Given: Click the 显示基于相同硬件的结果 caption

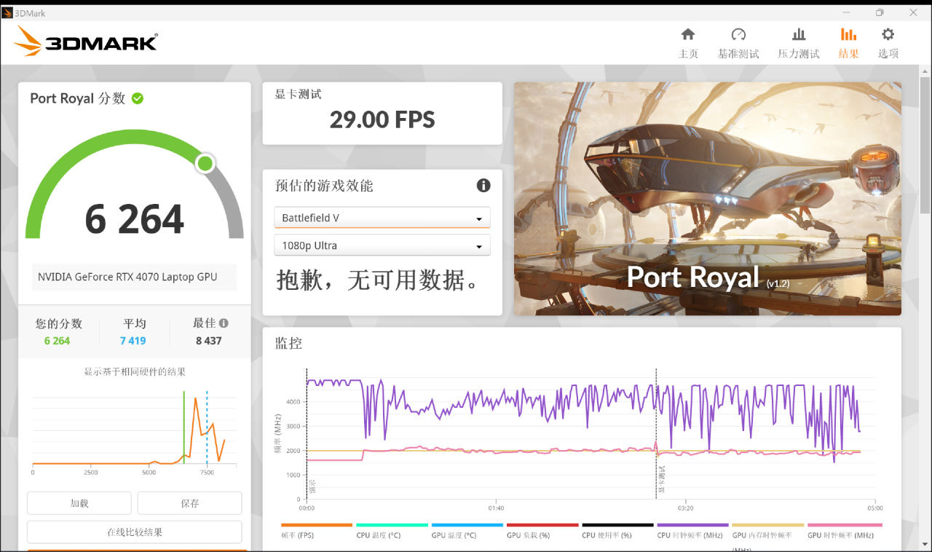Looking at the screenshot, I should click(135, 372).
